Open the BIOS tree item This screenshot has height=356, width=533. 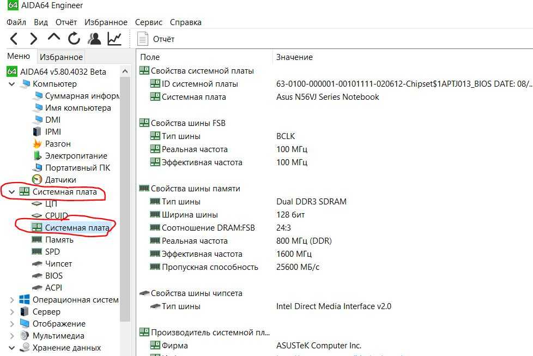(x=47, y=275)
